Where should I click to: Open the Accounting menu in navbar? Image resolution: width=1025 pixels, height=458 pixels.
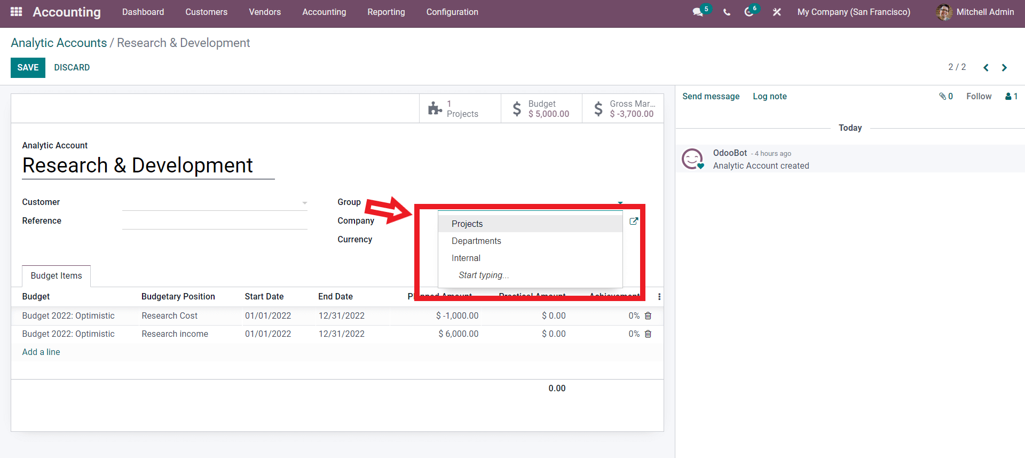click(x=324, y=12)
